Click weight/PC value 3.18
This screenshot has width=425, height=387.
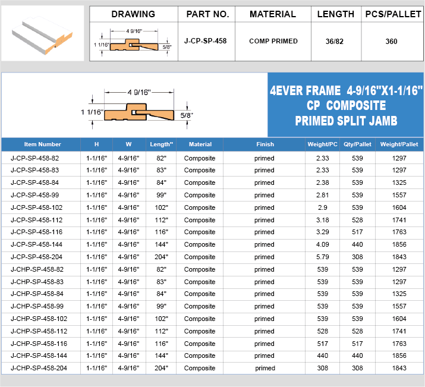(322, 220)
